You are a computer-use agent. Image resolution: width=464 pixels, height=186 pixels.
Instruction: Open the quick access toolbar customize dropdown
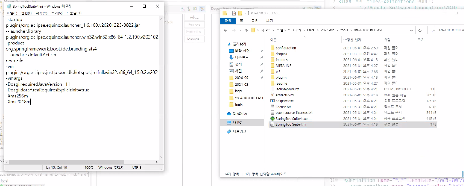click(x=246, y=13)
